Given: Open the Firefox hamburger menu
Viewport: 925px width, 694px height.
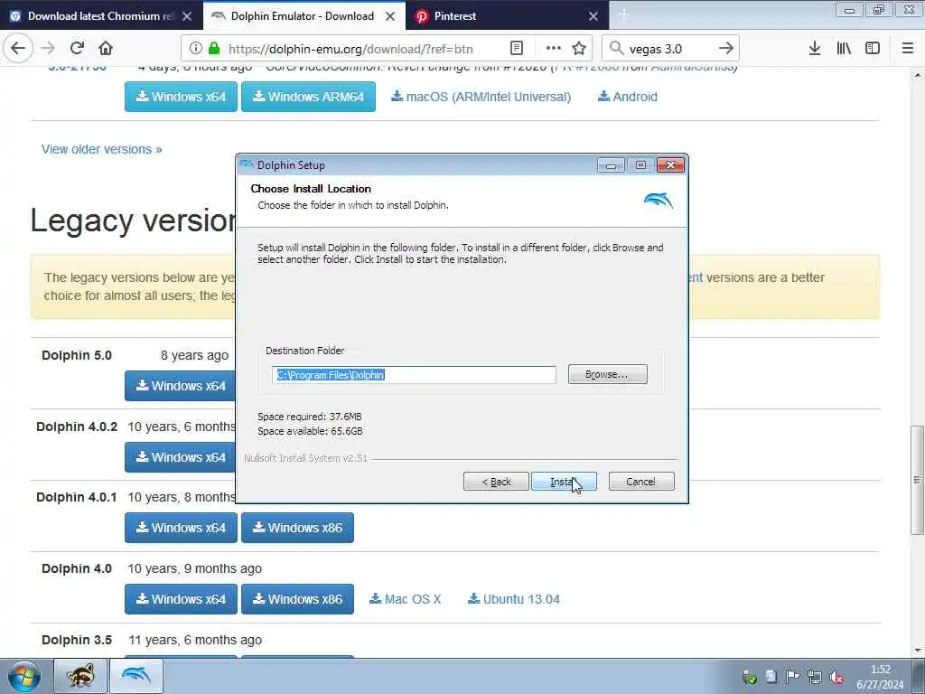Looking at the screenshot, I should [x=908, y=49].
